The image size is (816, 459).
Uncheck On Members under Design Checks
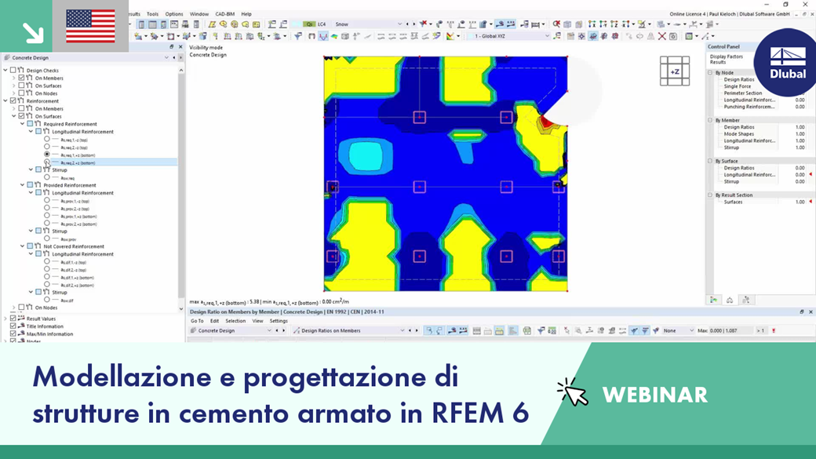coord(21,78)
